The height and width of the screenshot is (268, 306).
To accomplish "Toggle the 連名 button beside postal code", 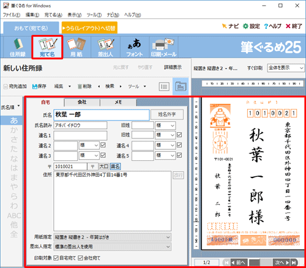I will tap(115, 166).
